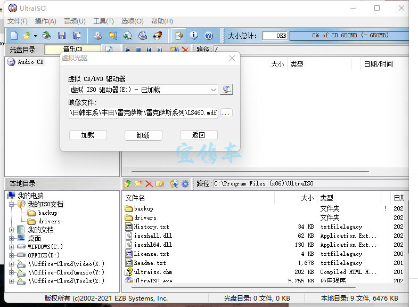
Task: Click the 卸载 (Unmount) button
Action: click(143, 135)
